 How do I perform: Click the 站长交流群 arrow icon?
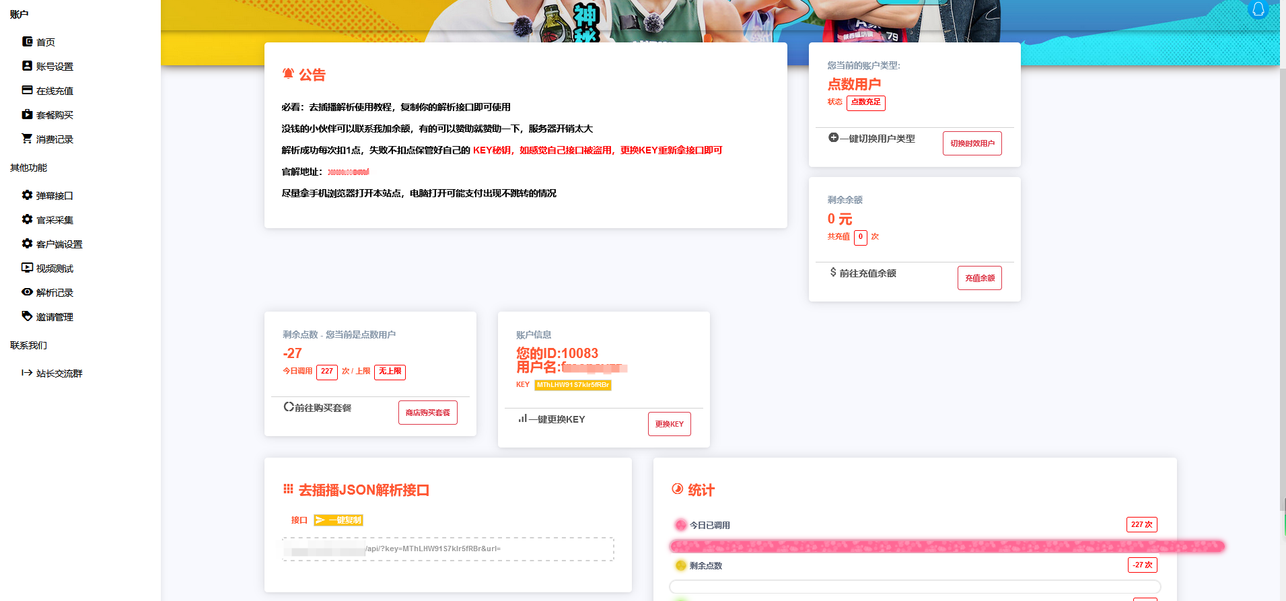tap(27, 373)
